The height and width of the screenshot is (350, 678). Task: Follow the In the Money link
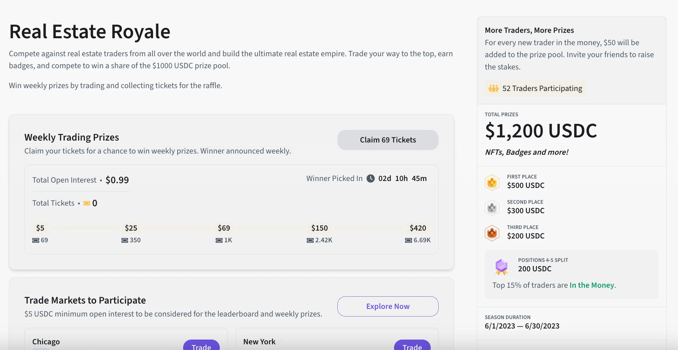point(592,285)
